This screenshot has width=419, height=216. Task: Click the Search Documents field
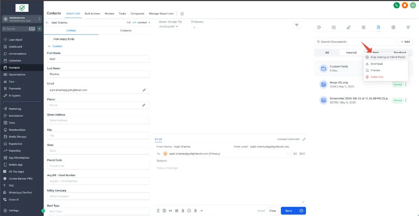point(354,42)
